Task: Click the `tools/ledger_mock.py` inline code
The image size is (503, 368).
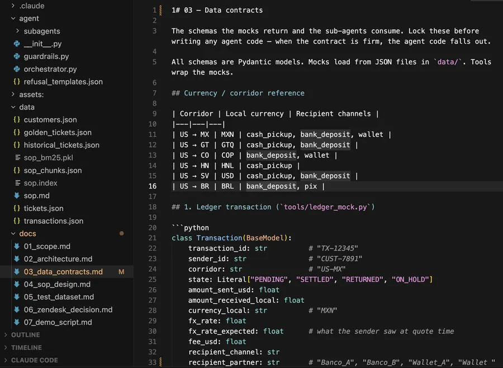Action: coord(325,207)
